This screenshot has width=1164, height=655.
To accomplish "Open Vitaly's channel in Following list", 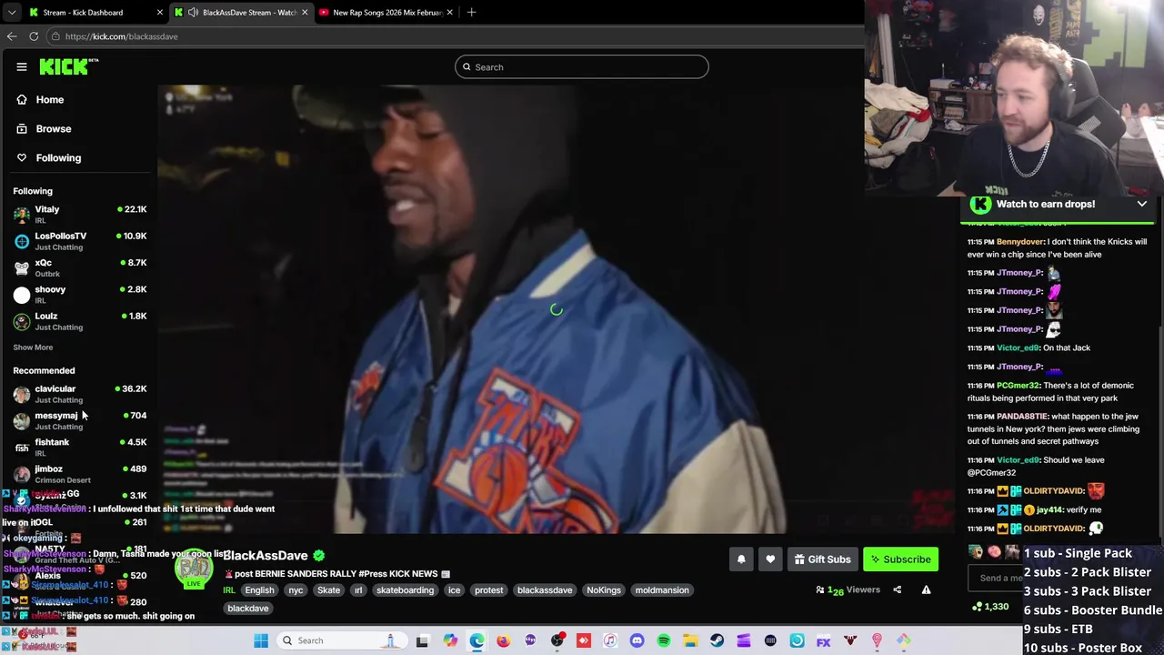I will 80,214.
